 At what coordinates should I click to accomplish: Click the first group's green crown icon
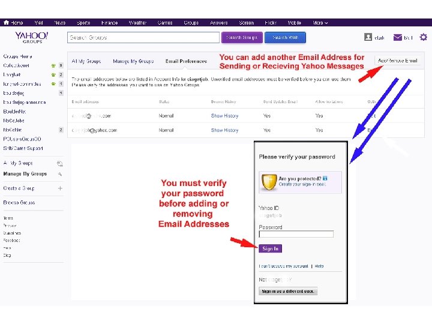point(53,65)
